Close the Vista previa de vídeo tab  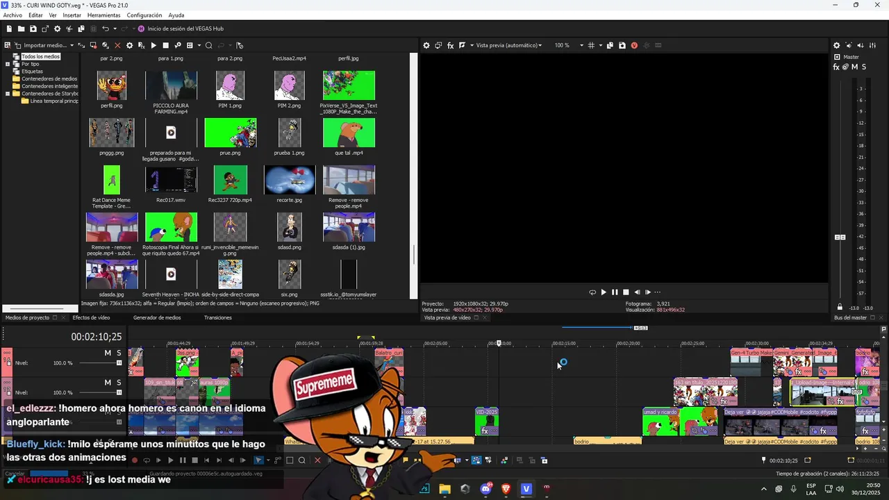click(485, 317)
